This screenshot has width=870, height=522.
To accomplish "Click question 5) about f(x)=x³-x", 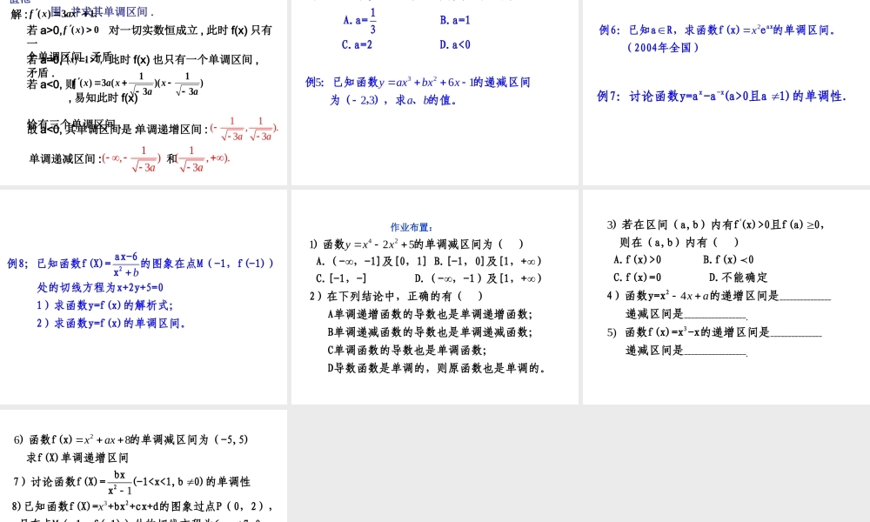I will [714, 332].
